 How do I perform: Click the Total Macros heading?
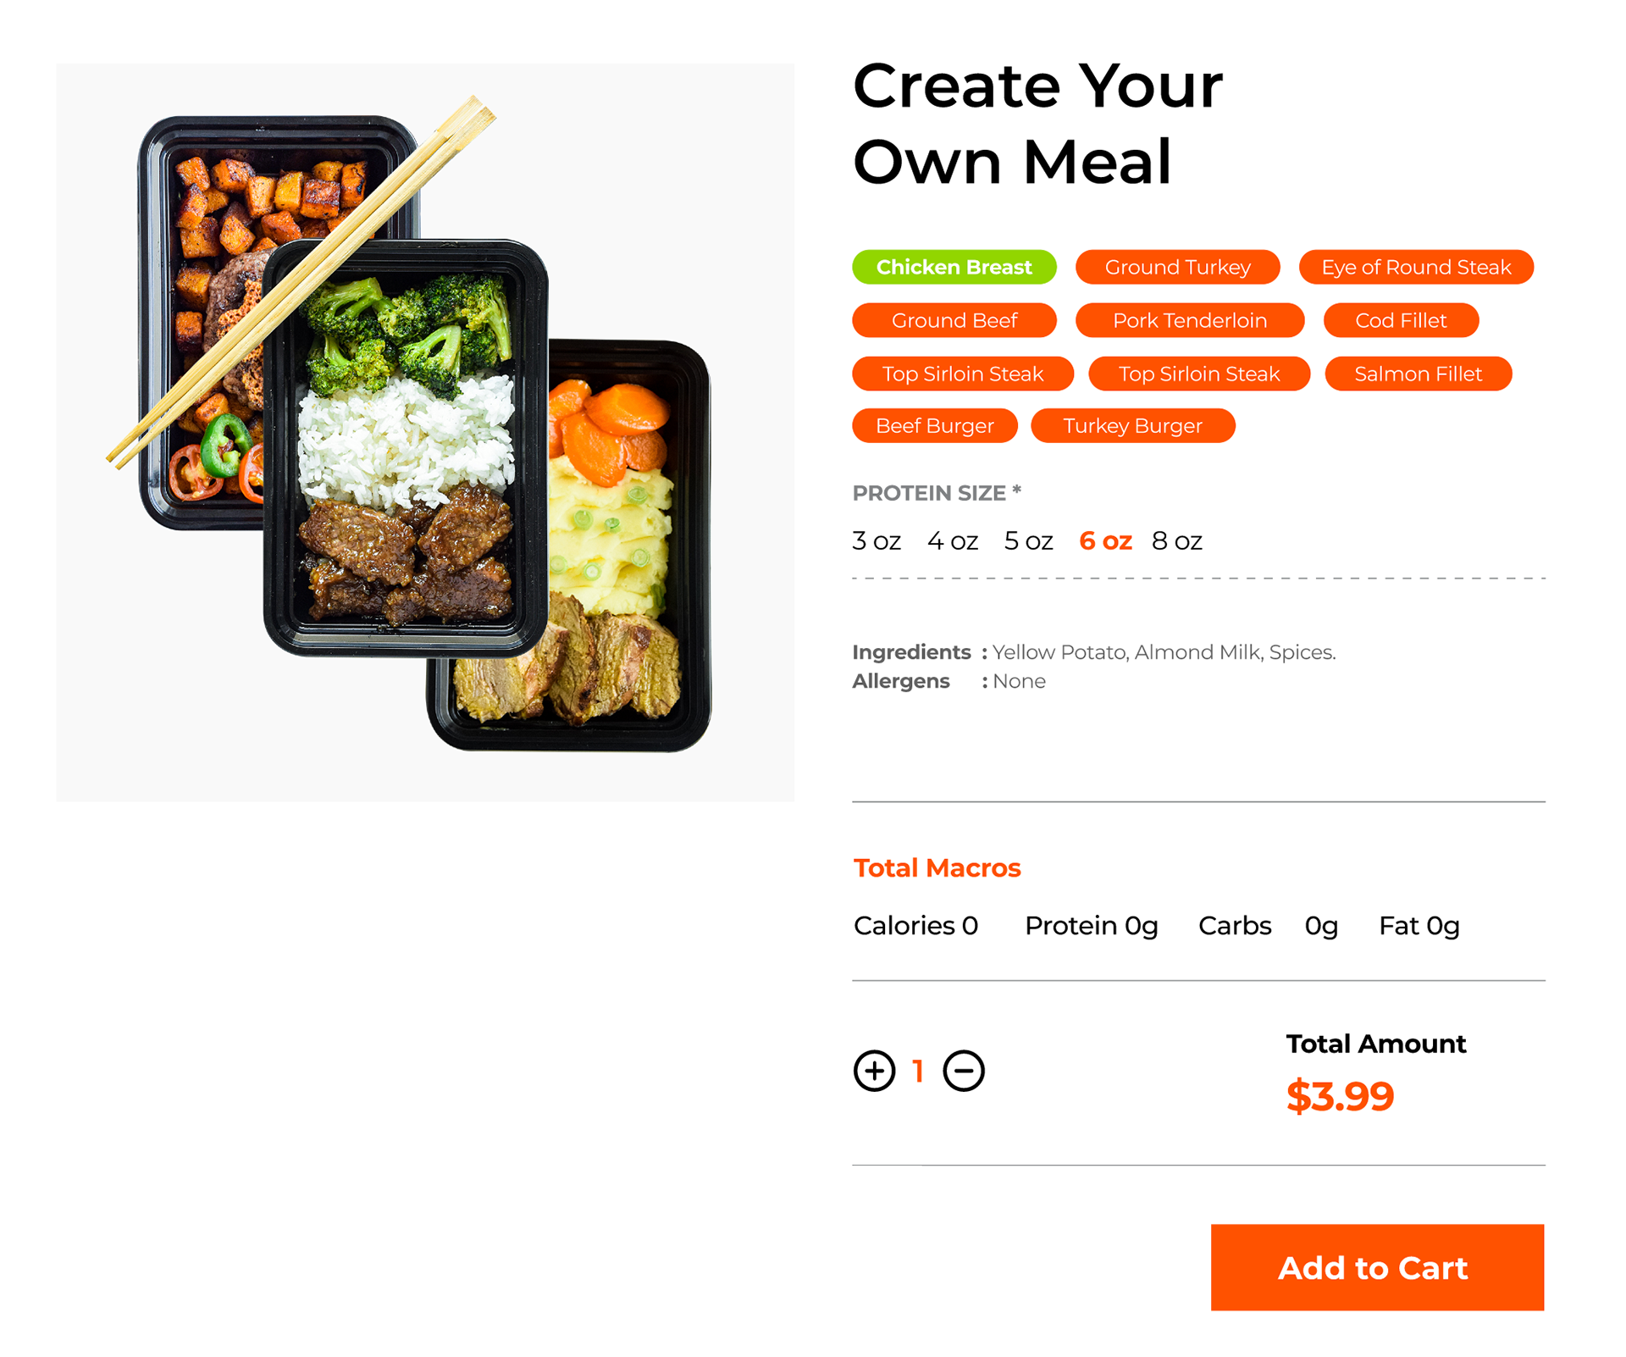point(937,867)
